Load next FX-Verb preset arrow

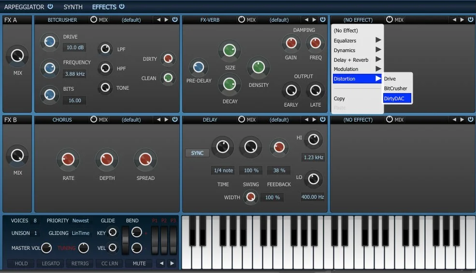click(314, 20)
